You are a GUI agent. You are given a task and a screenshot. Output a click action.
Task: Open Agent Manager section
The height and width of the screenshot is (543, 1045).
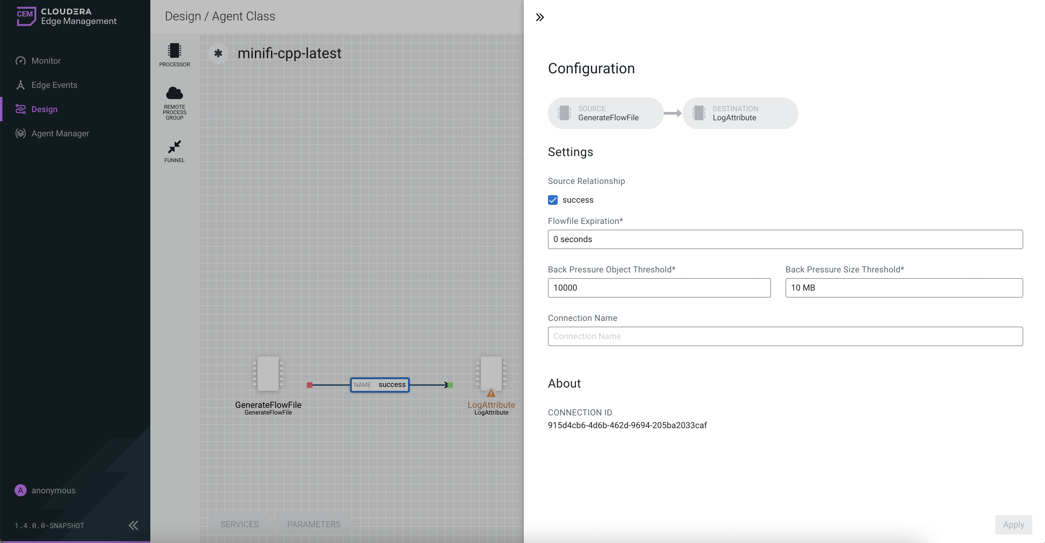(x=60, y=133)
